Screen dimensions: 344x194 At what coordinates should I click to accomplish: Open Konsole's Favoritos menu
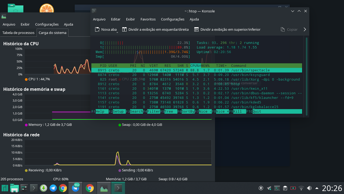[148, 19]
